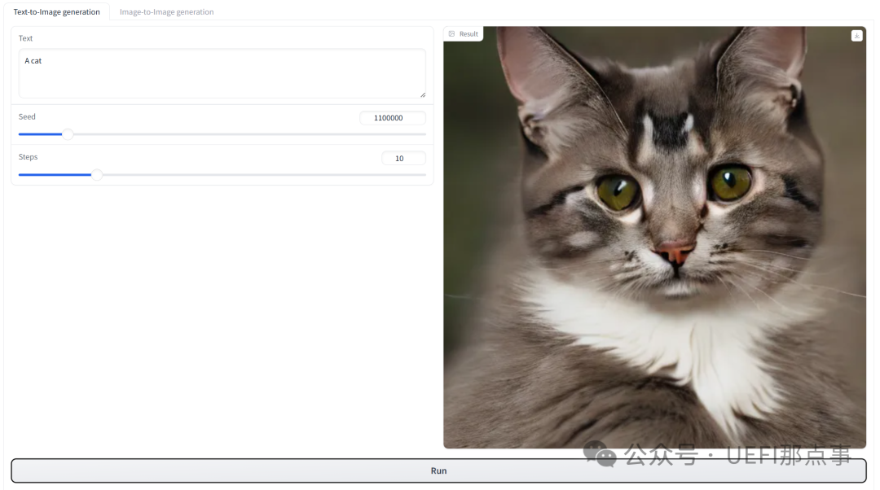Image resolution: width=880 pixels, height=490 pixels.
Task: Click the WeChat logo in the watermark
Action: click(601, 454)
